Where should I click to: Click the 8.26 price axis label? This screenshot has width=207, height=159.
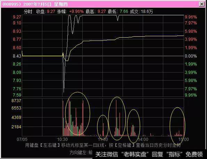pyautogui.click(x=17, y=64)
